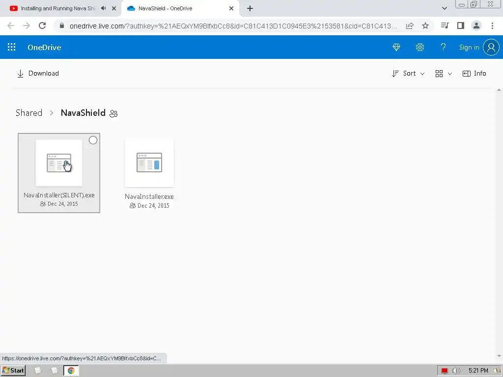Click the account avatar icon
The height and width of the screenshot is (377, 503).
point(491,47)
